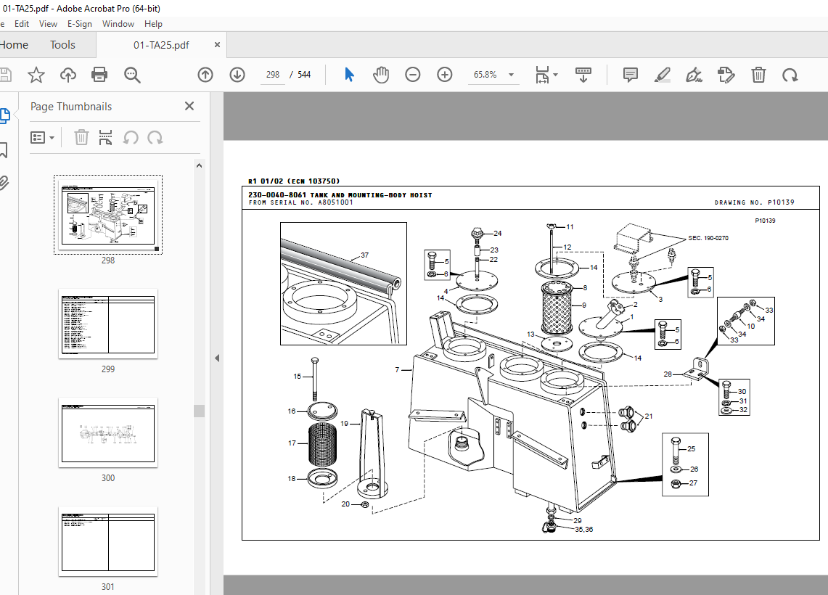Add bookmark with the star icon
828x595 pixels.
point(36,75)
